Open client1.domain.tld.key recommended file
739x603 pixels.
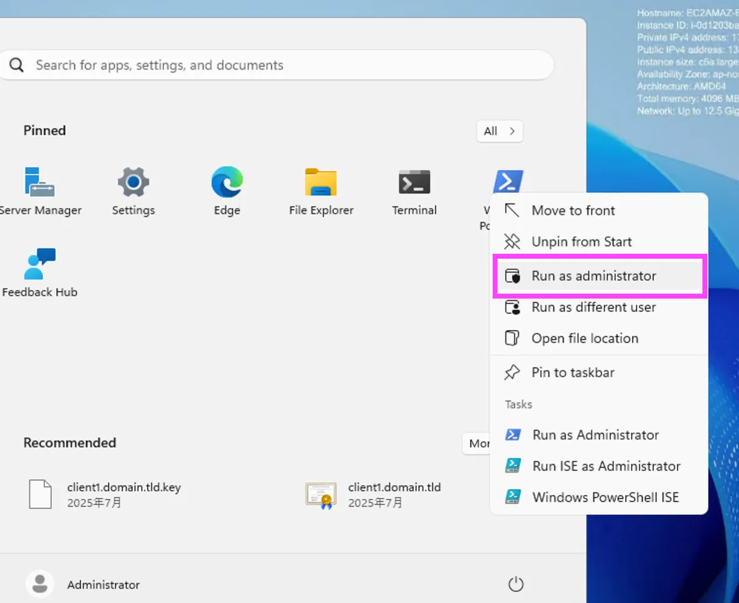coord(123,495)
